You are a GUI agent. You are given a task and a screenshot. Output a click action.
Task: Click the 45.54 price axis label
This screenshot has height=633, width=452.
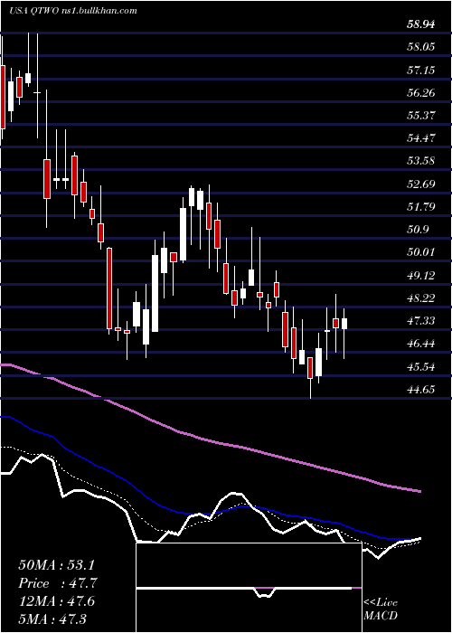tap(421, 367)
